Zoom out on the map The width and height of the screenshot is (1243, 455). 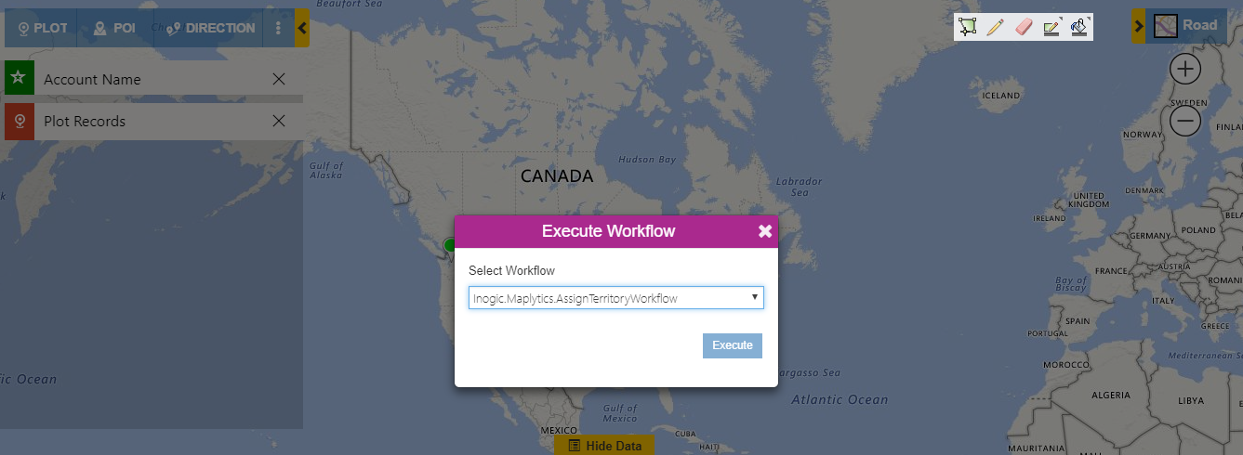pyautogui.click(x=1185, y=121)
